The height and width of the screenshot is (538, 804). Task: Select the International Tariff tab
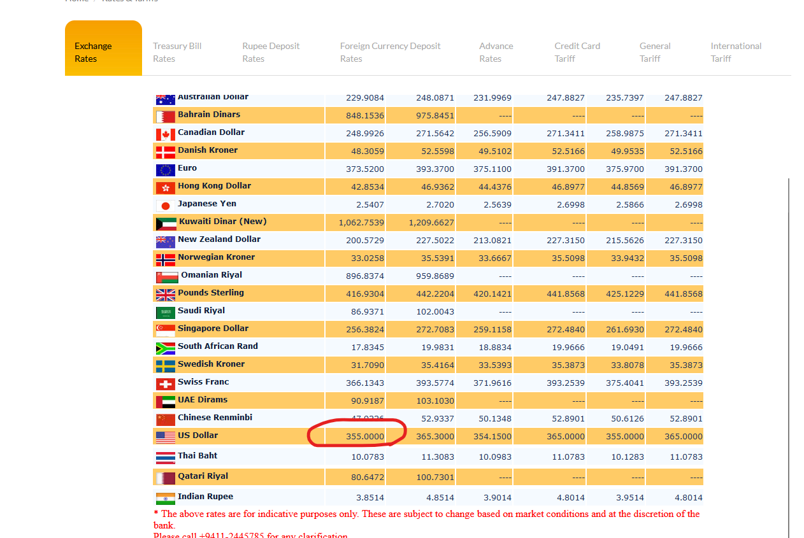pyautogui.click(x=736, y=52)
